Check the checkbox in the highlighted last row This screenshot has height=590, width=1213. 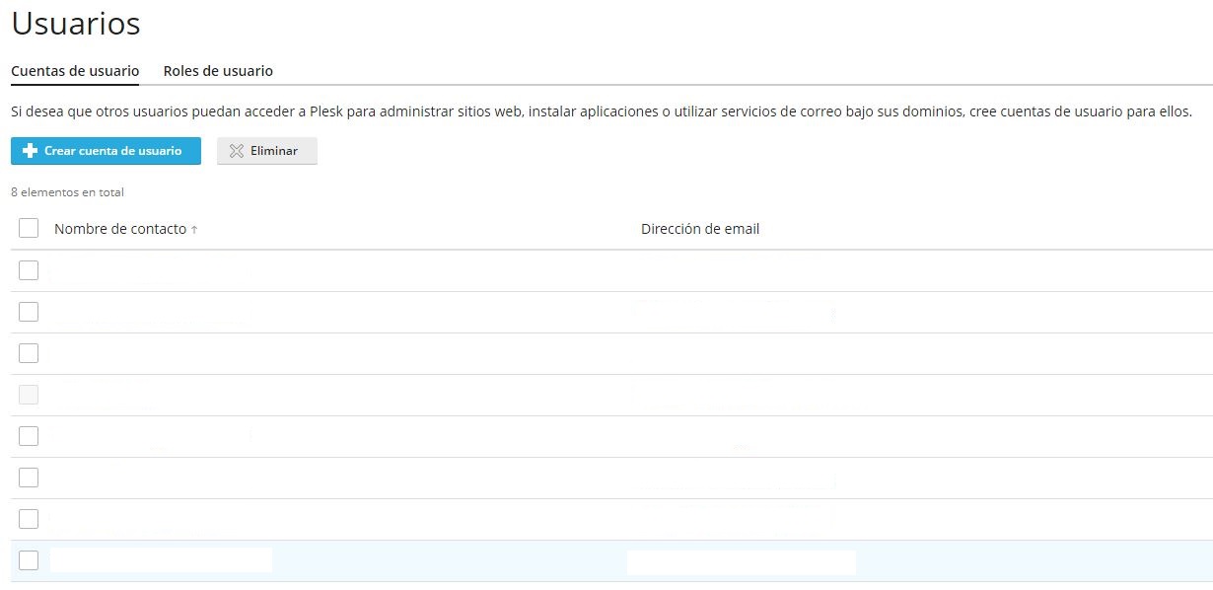click(29, 560)
